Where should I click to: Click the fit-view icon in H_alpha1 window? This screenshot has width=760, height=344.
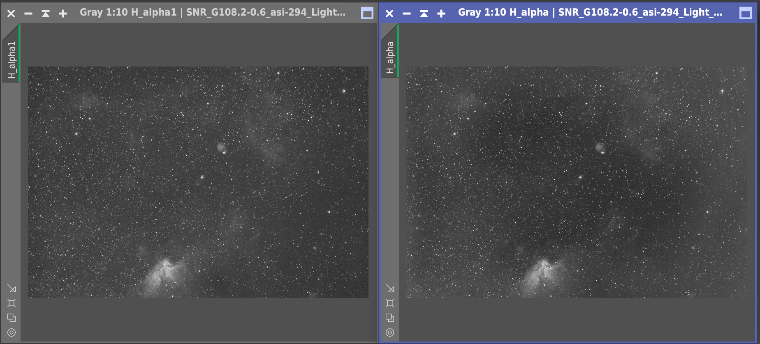12,303
